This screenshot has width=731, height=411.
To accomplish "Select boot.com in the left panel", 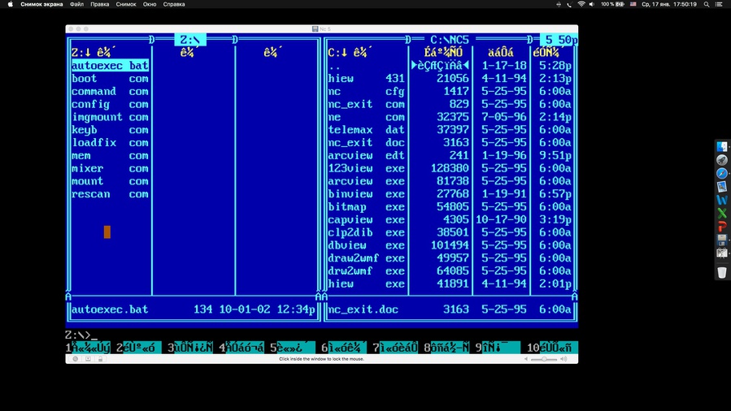I will [x=110, y=79].
